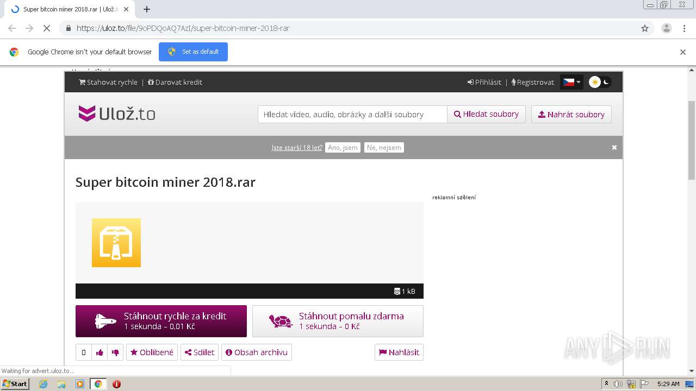Click Stáhnout rychle za kredit
Viewport: 696px width, 391px height.
(x=161, y=321)
